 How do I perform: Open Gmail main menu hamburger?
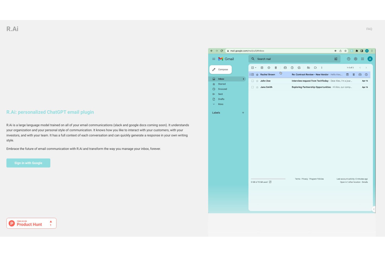pyautogui.click(x=214, y=59)
